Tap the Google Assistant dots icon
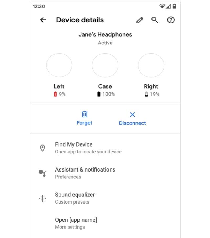This screenshot has width=210, height=238. 43,173
